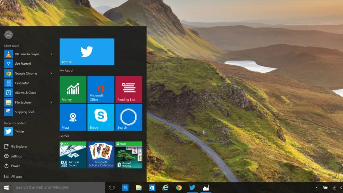343x193 pixels.
Task: Open Twitter from the taskbar
Action: [x=191, y=187]
